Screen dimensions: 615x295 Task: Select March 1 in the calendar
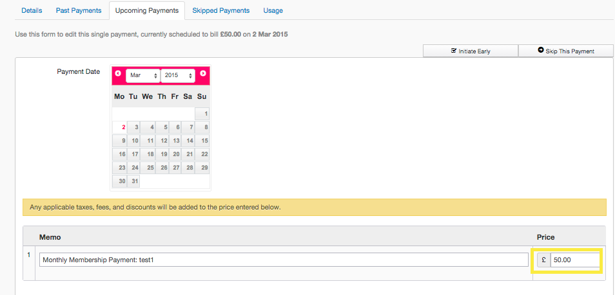click(x=202, y=114)
